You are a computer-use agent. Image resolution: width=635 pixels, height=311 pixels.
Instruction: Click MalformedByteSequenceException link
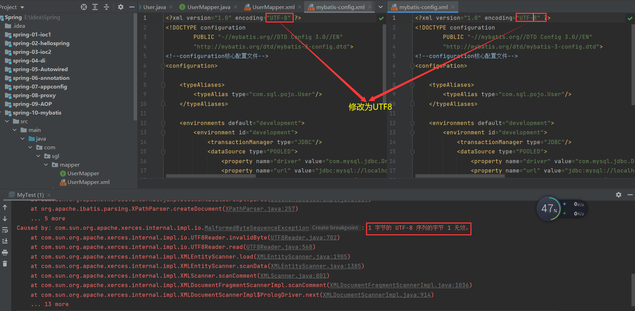(x=256, y=228)
